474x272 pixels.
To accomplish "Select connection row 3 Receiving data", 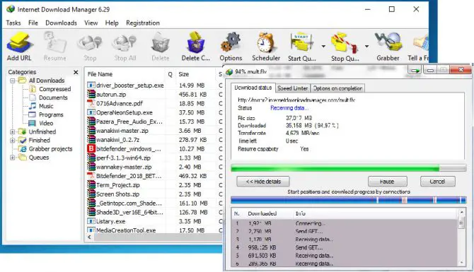I will [345, 240].
